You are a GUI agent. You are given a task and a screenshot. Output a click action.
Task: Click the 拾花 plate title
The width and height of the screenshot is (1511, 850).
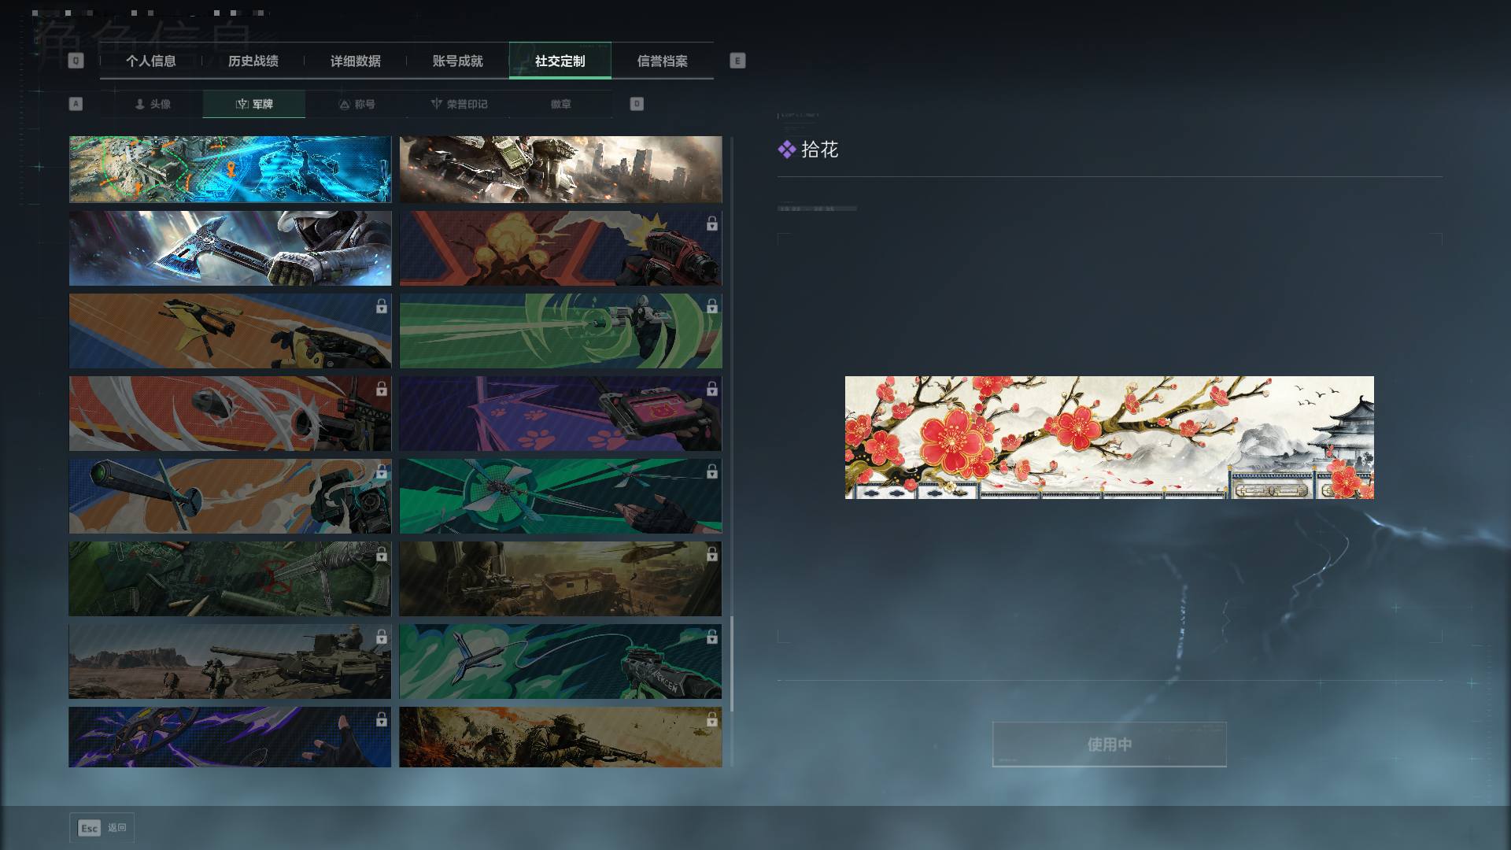(x=819, y=150)
